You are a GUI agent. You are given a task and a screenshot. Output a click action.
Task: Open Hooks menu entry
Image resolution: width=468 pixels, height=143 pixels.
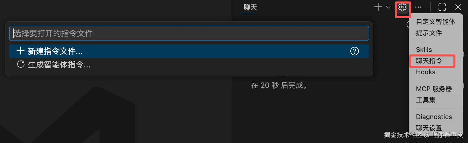pos(426,72)
